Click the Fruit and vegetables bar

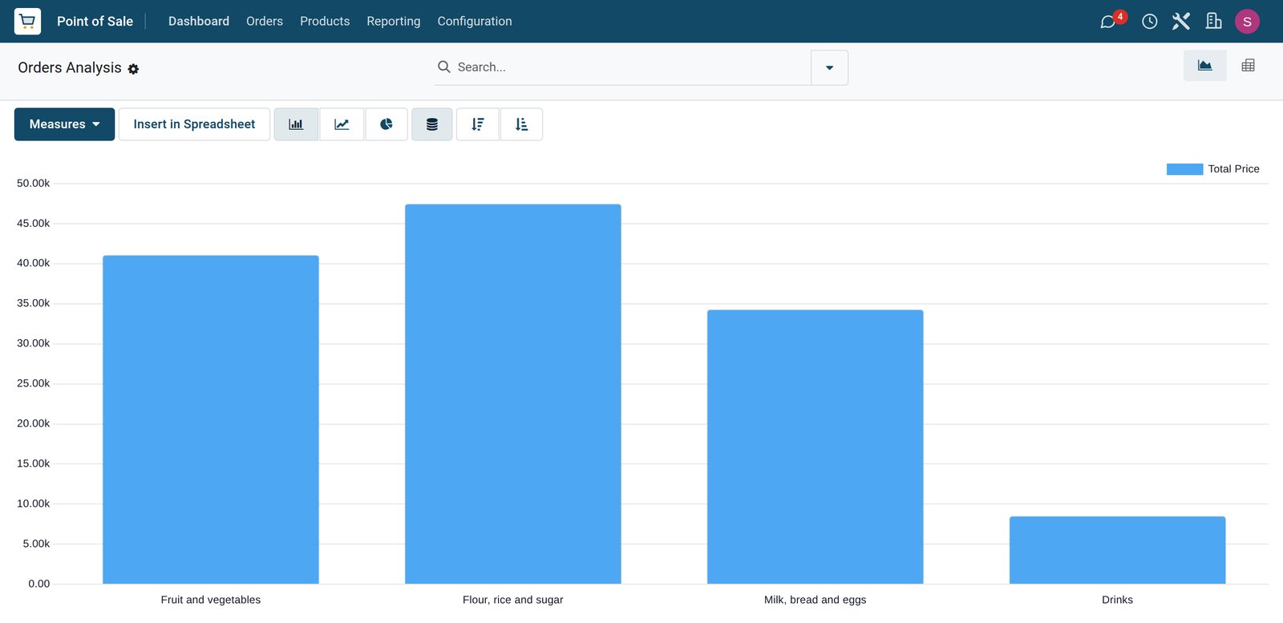click(x=211, y=419)
